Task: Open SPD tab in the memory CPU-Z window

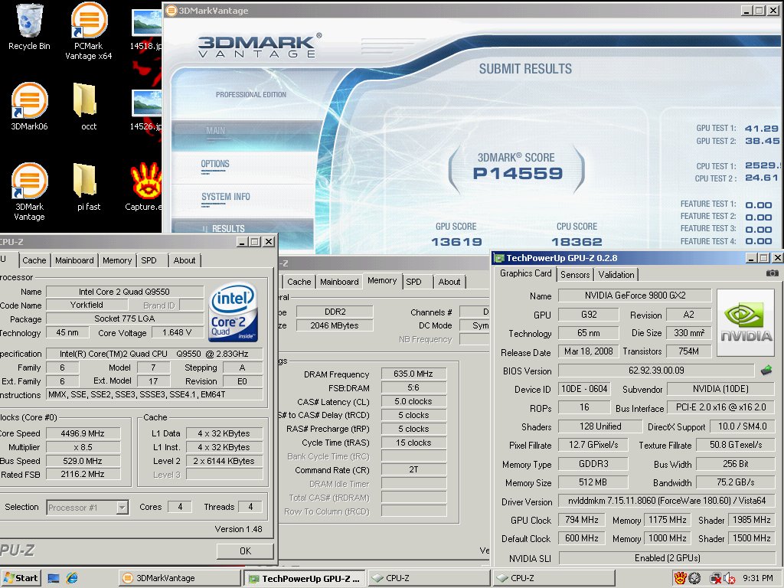Action: 414,282
